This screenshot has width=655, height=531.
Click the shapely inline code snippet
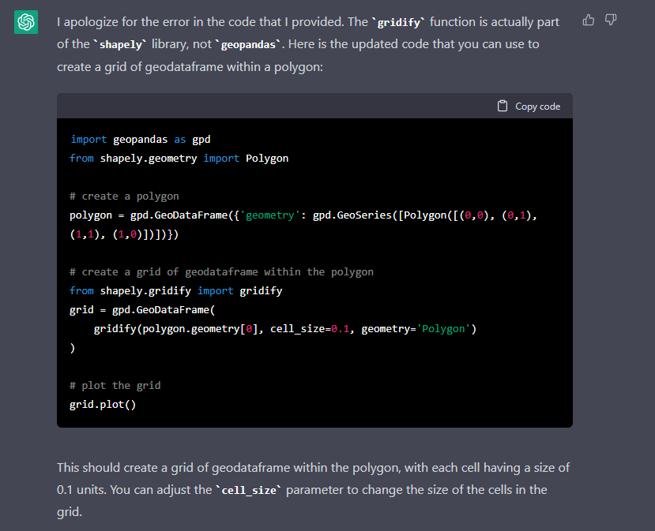(x=121, y=44)
